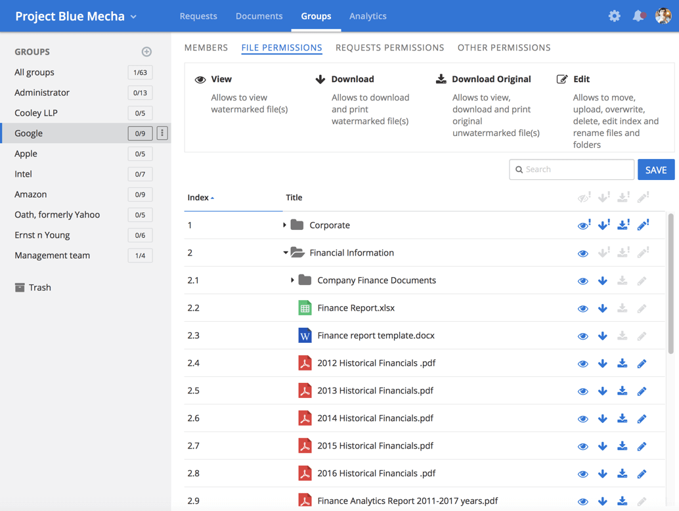Click the header edit-all column icon
The height and width of the screenshot is (511, 679).
point(643,198)
